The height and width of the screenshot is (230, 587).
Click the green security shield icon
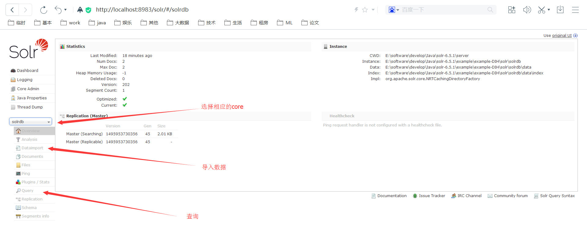pyautogui.click(x=88, y=10)
